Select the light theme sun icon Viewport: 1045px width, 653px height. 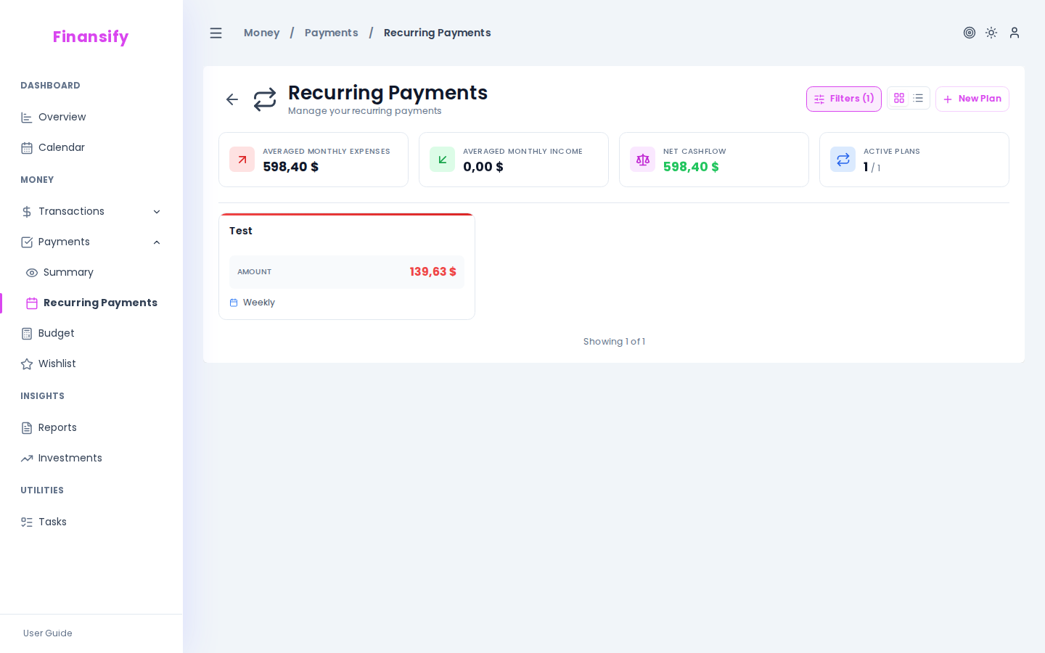(x=991, y=33)
